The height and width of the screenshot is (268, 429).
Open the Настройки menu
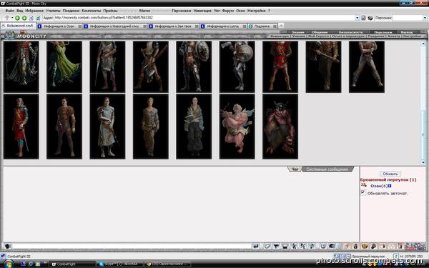tap(257, 11)
